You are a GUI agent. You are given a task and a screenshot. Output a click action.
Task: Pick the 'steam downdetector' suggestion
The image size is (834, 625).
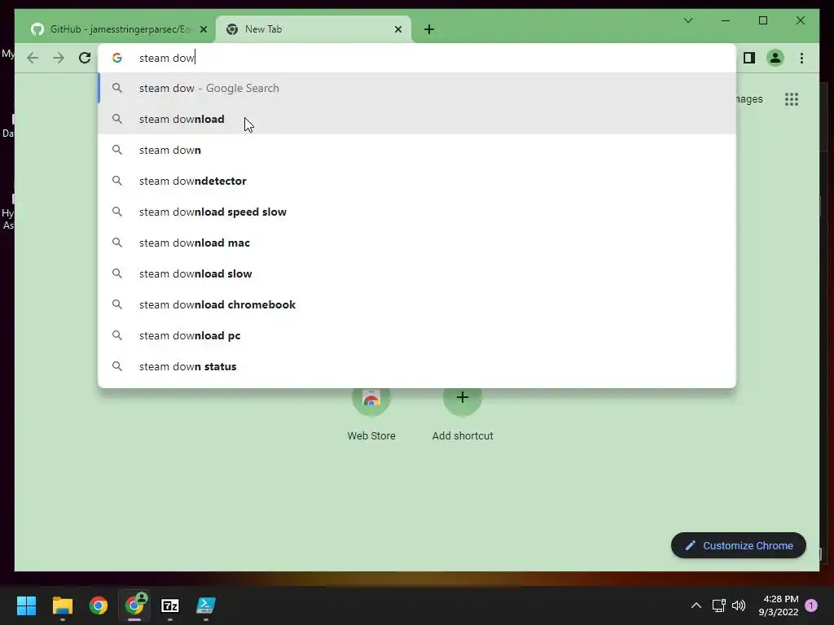coord(416,181)
